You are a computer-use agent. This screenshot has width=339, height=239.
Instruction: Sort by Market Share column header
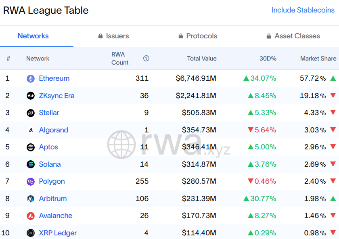click(x=318, y=59)
